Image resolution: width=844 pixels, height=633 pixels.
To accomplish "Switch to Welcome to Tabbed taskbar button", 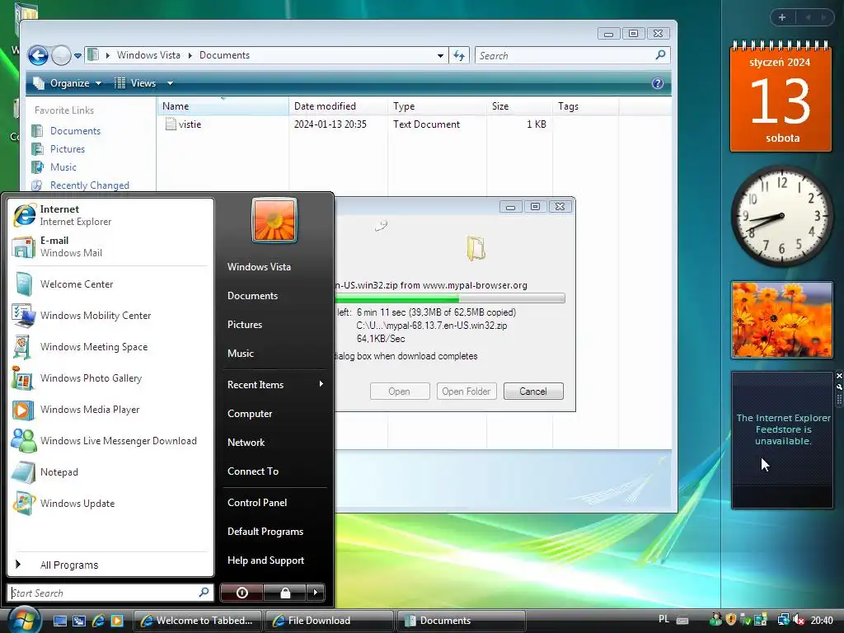I will tap(198, 621).
